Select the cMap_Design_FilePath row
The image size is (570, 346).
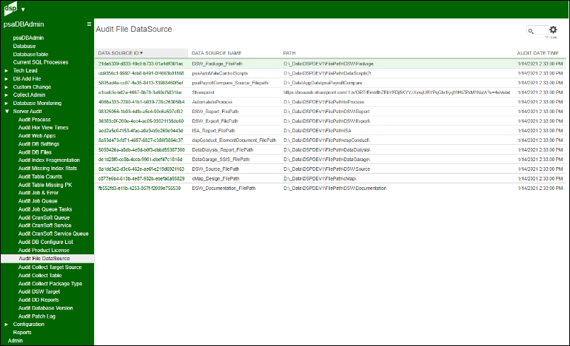tap(330, 179)
